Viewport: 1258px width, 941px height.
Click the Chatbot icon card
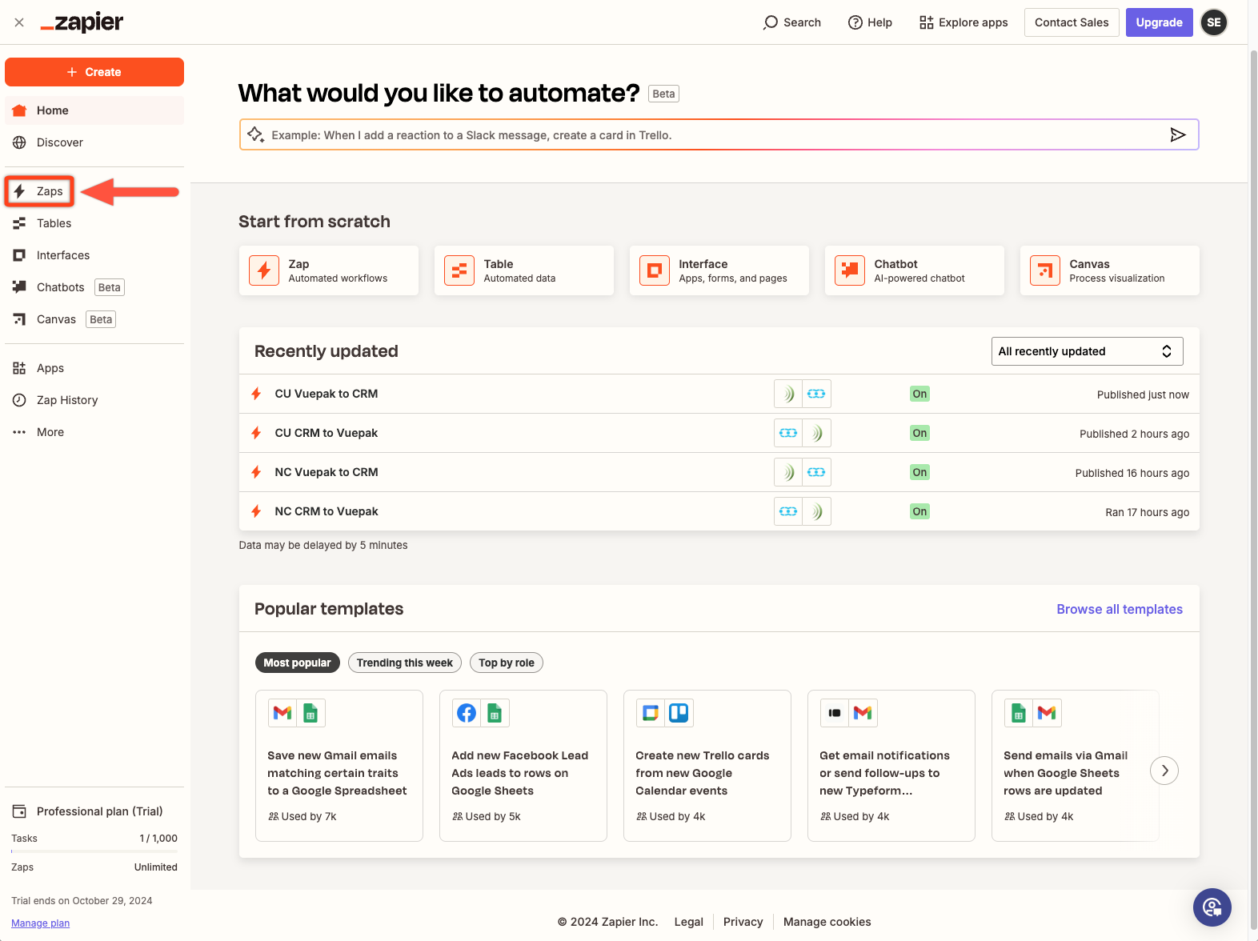(x=850, y=270)
